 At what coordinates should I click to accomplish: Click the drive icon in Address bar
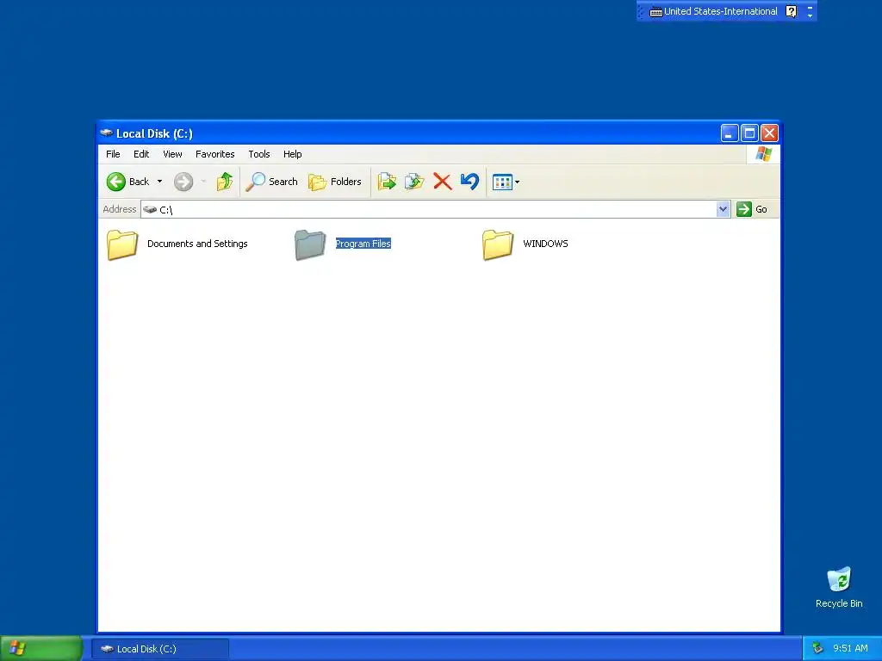150,209
